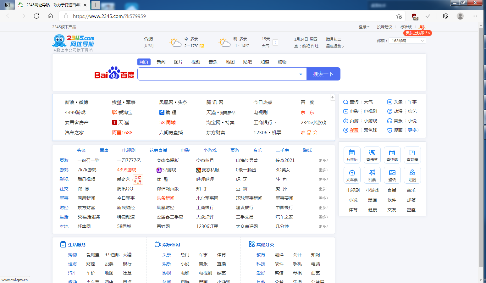
Task: Open the 登录 login dropdown
Action: tap(364, 27)
